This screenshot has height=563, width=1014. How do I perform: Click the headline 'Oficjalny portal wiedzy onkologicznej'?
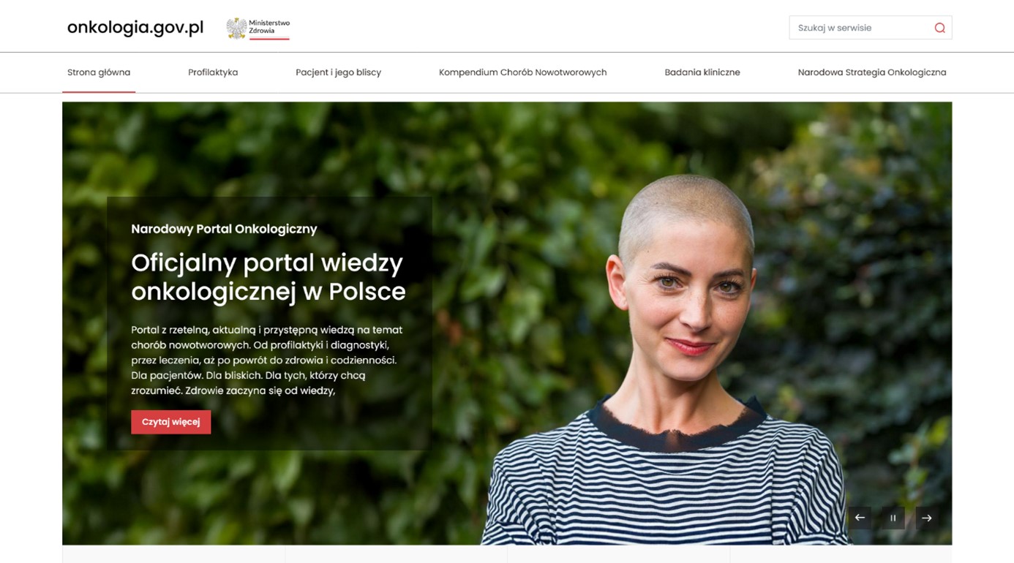(268, 276)
